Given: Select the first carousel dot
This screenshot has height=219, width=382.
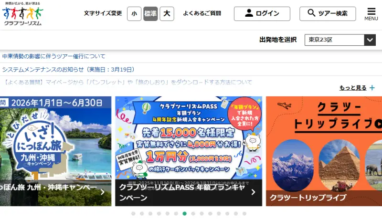Looking at the screenshot, I should [133, 214].
